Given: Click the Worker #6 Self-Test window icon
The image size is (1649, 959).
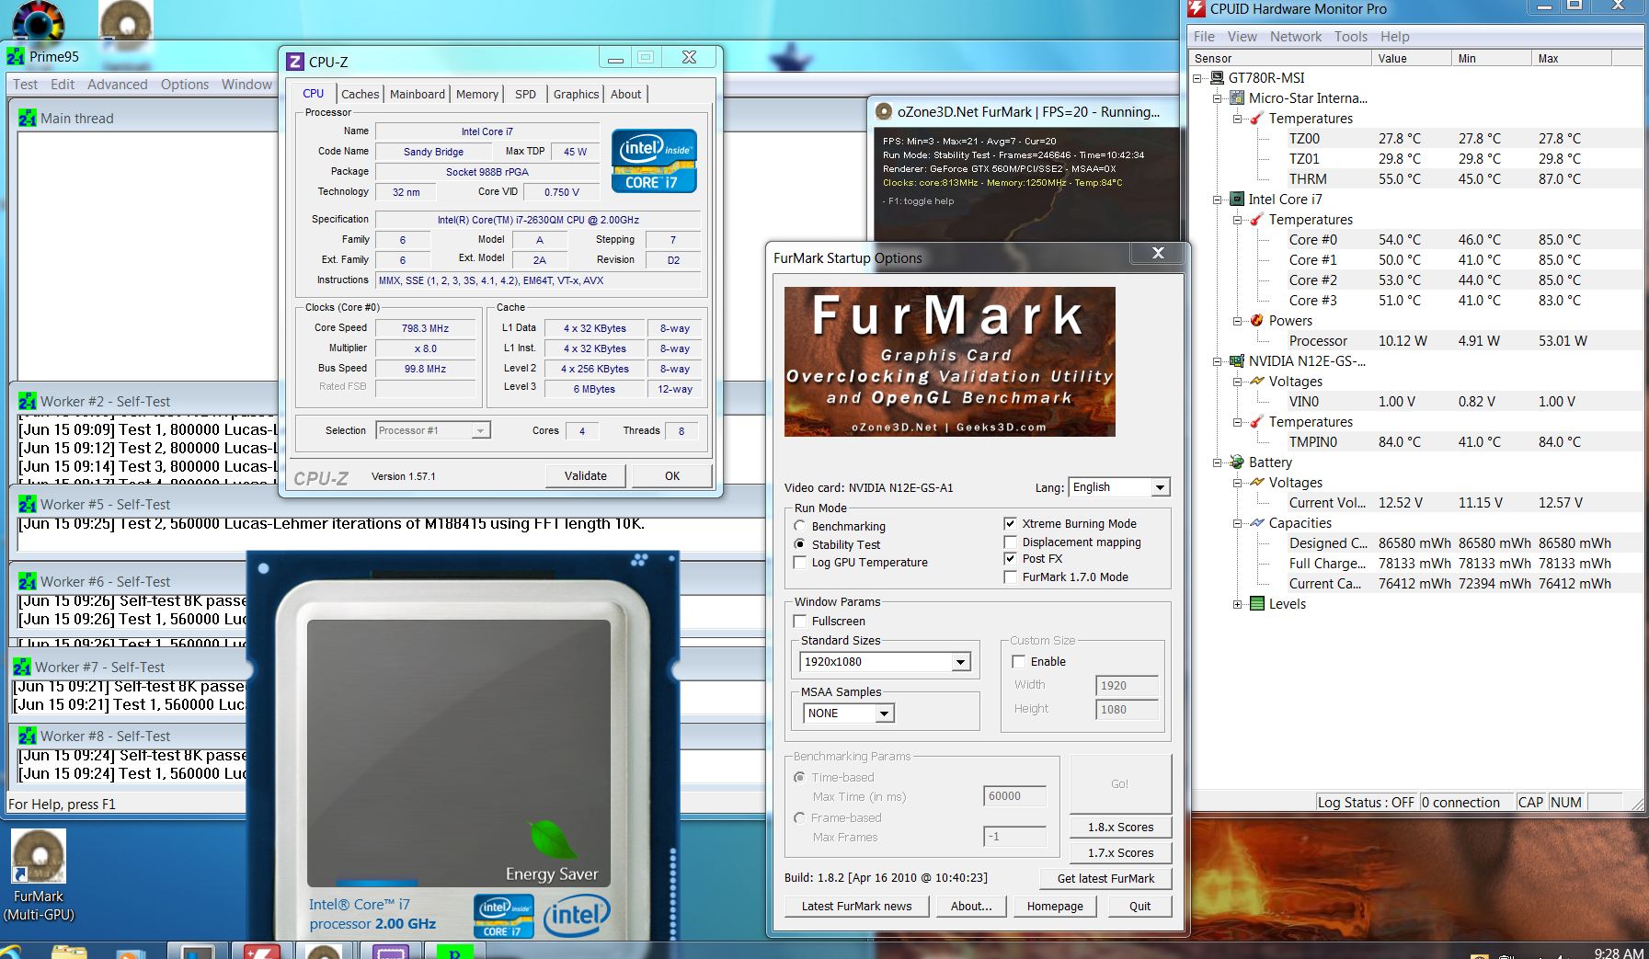Looking at the screenshot, I should click(28, 582).
